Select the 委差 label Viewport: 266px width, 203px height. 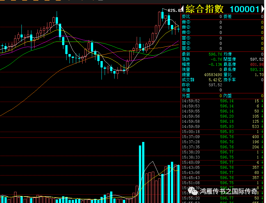click(x=228, y=17)
